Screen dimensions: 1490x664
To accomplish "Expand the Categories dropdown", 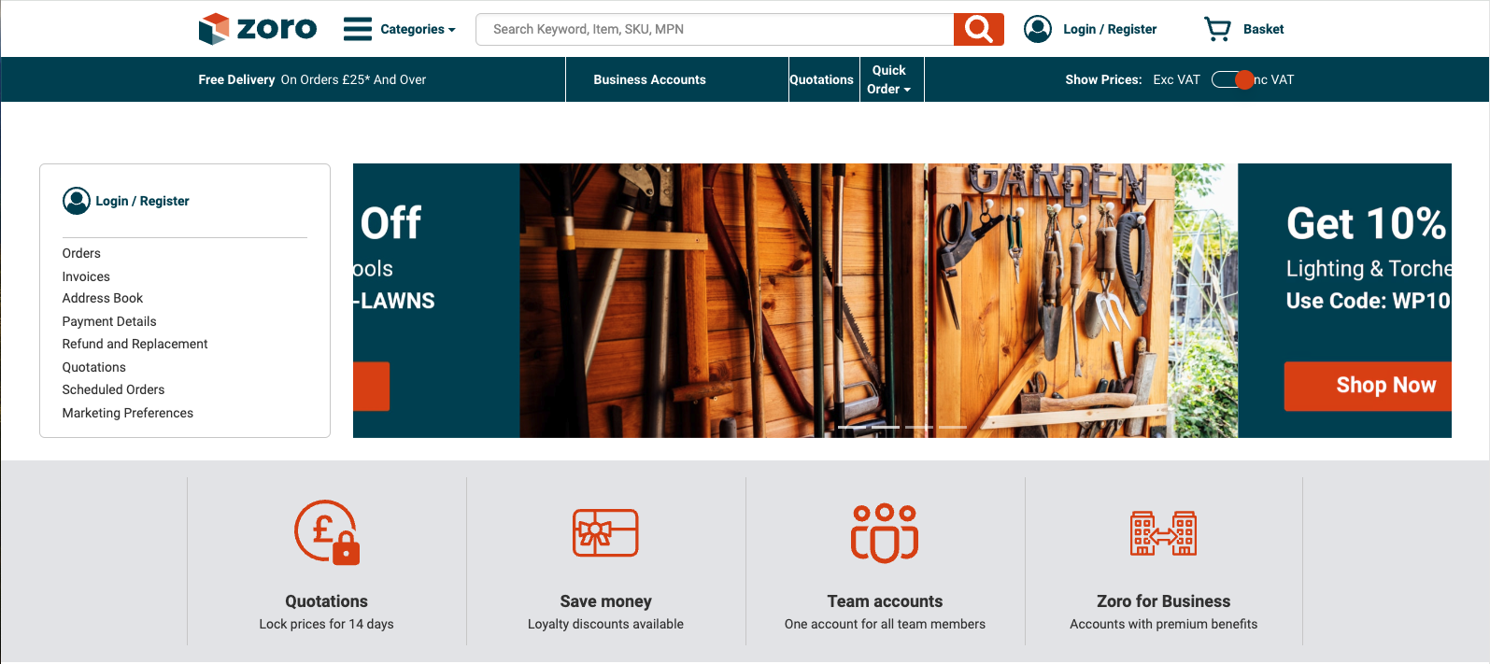I will click(x=418, y=29).
